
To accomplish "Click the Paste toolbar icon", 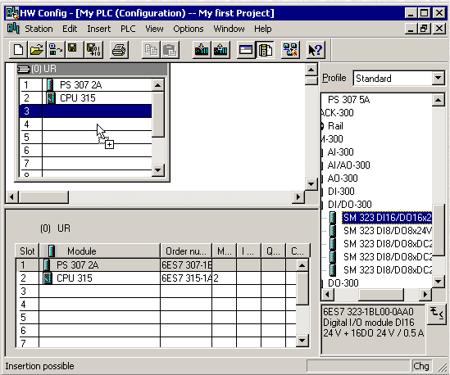I will (170, 50).
